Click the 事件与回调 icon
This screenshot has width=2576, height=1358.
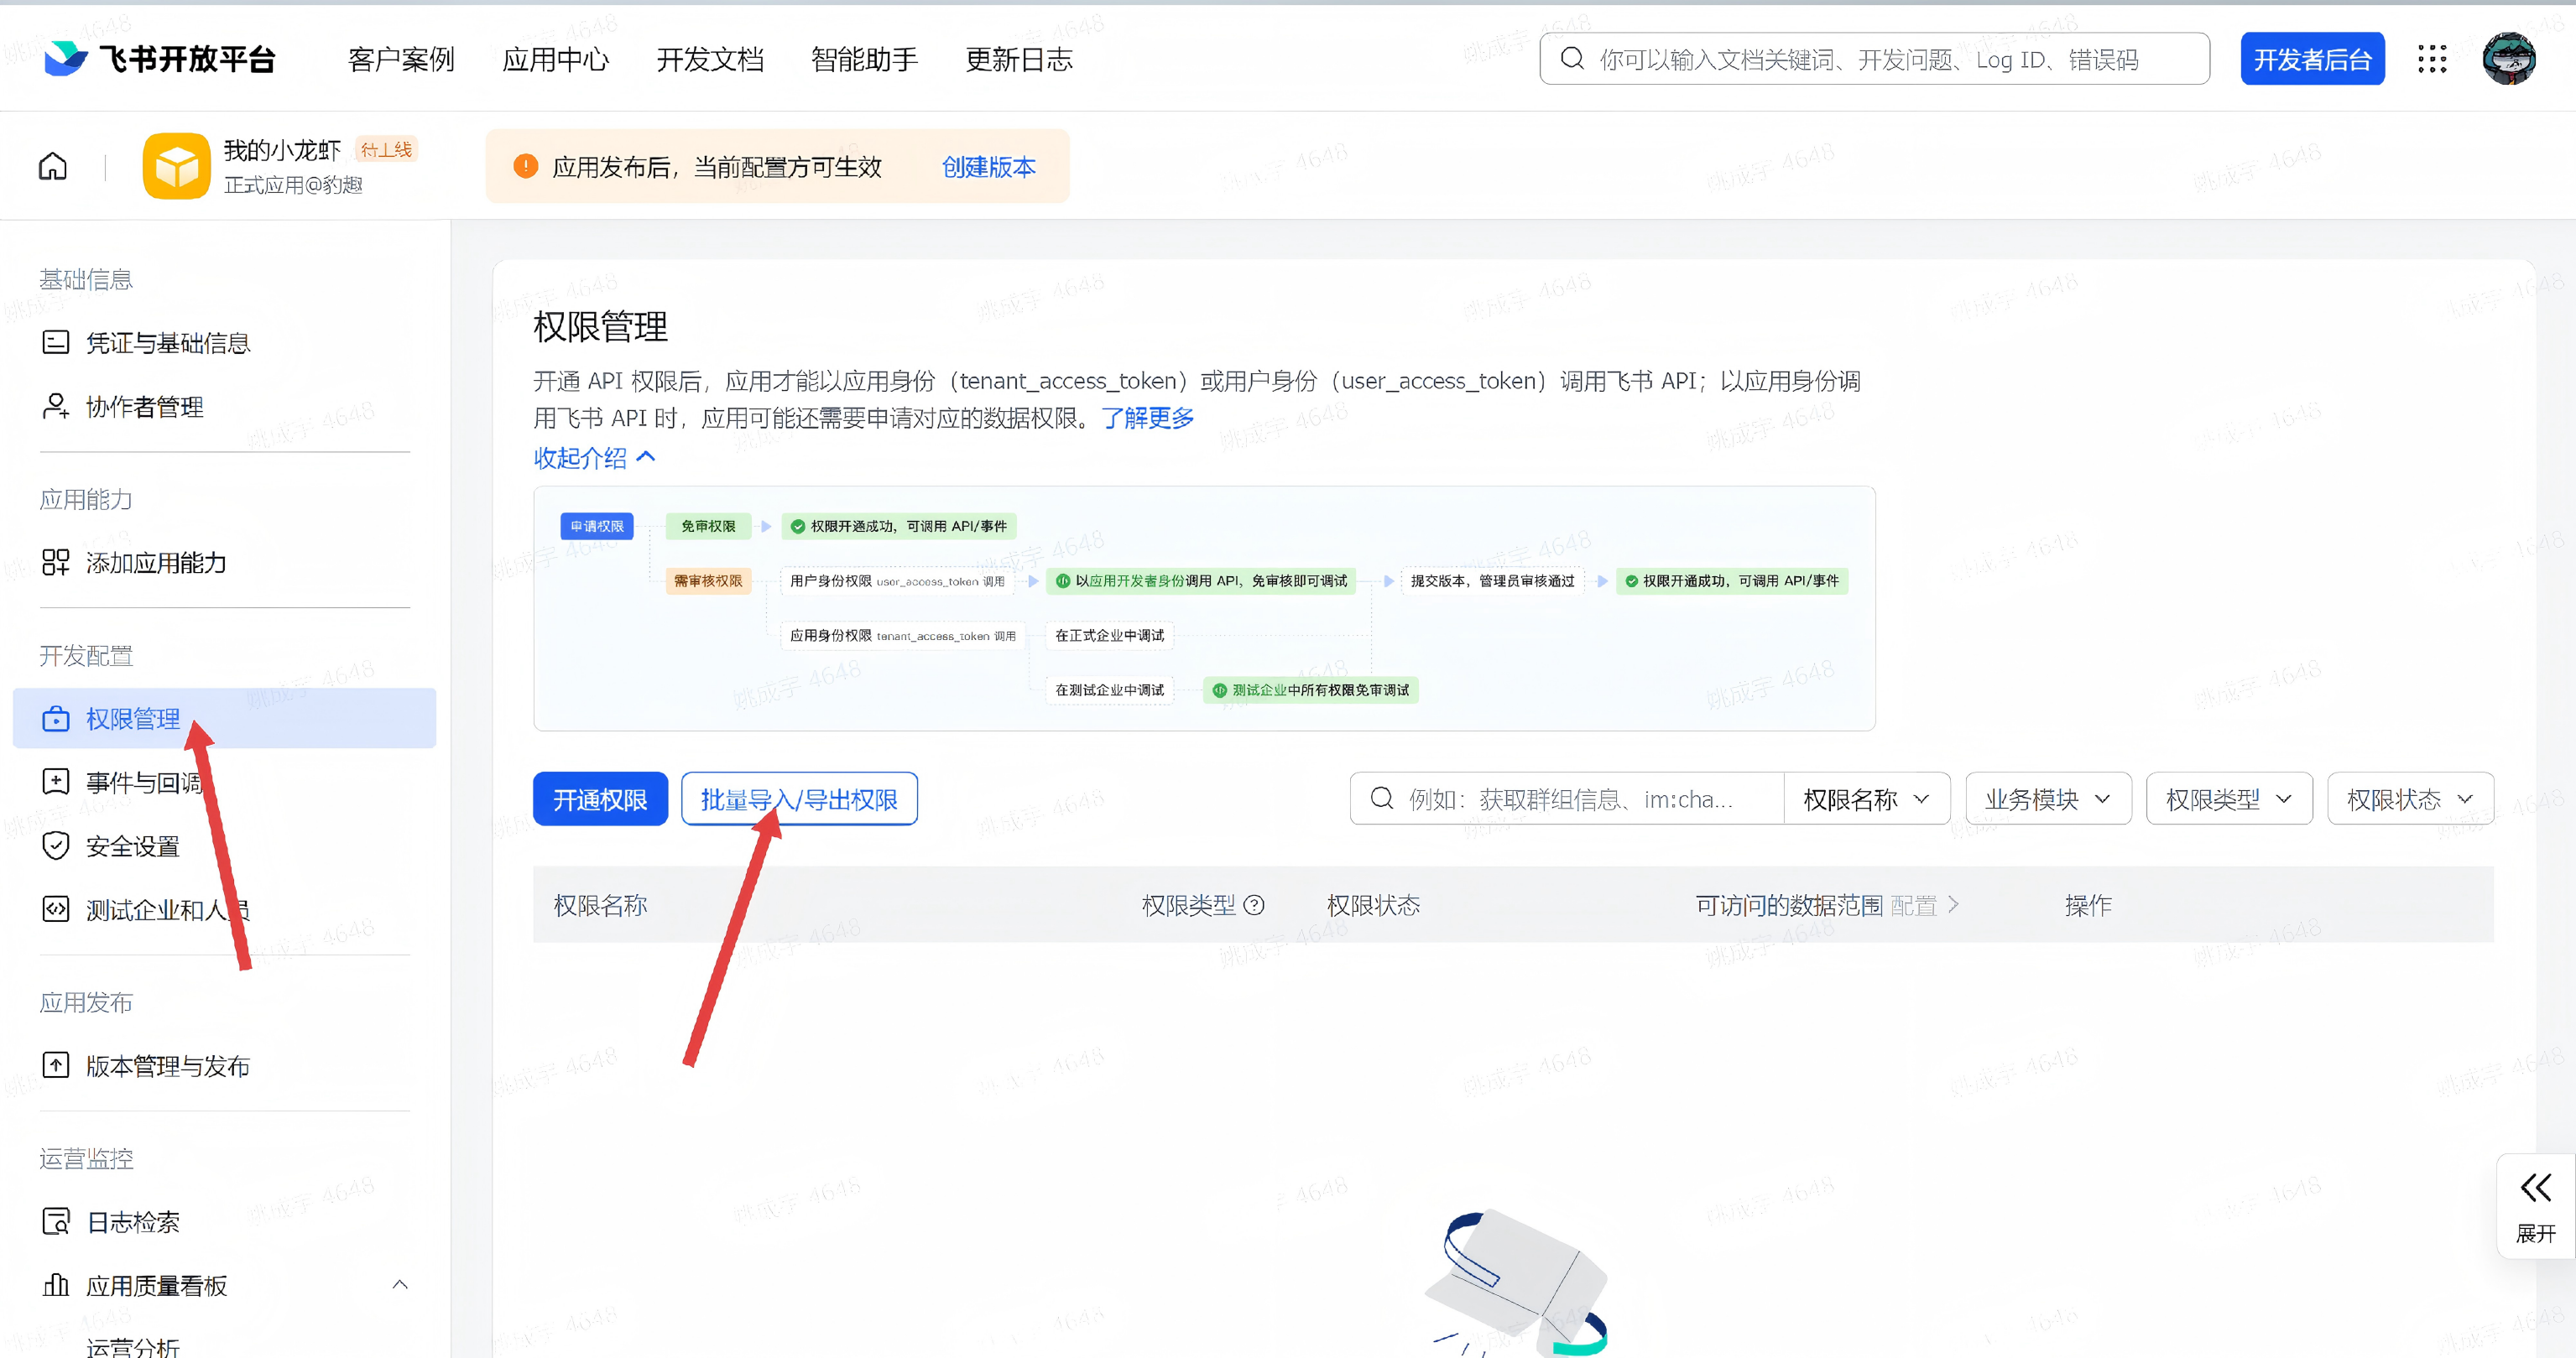(56, 781)
